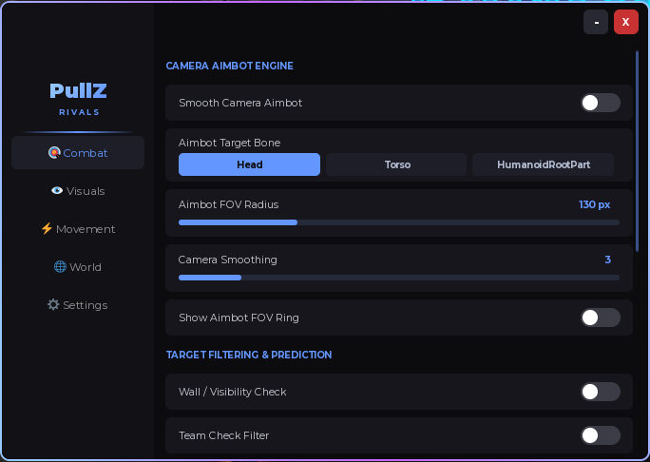Click the gear icon for Settings
The width and height of the screenshot is (650, 462).
[53, 305]
